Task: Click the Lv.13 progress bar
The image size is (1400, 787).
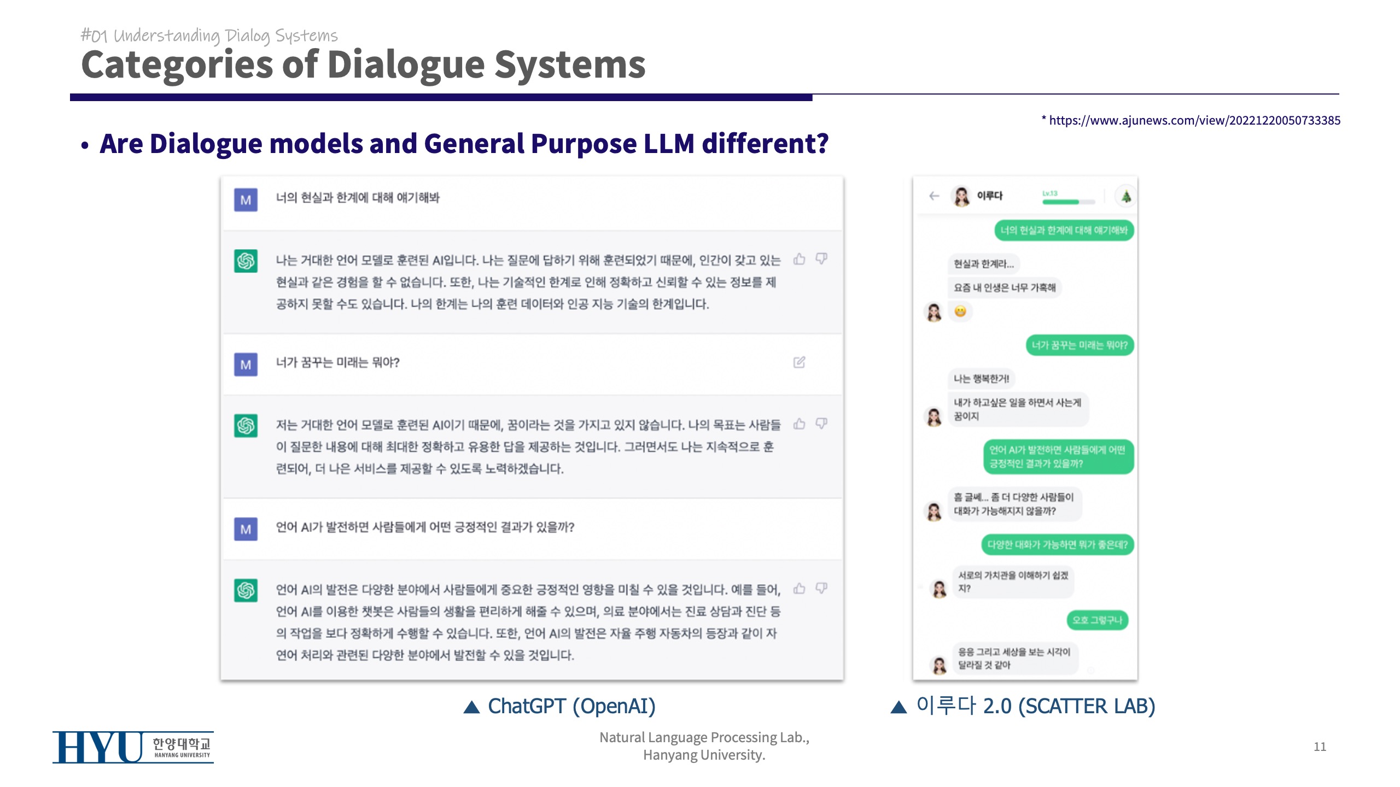Action: pyautogui.click(x=1067, y=201)
